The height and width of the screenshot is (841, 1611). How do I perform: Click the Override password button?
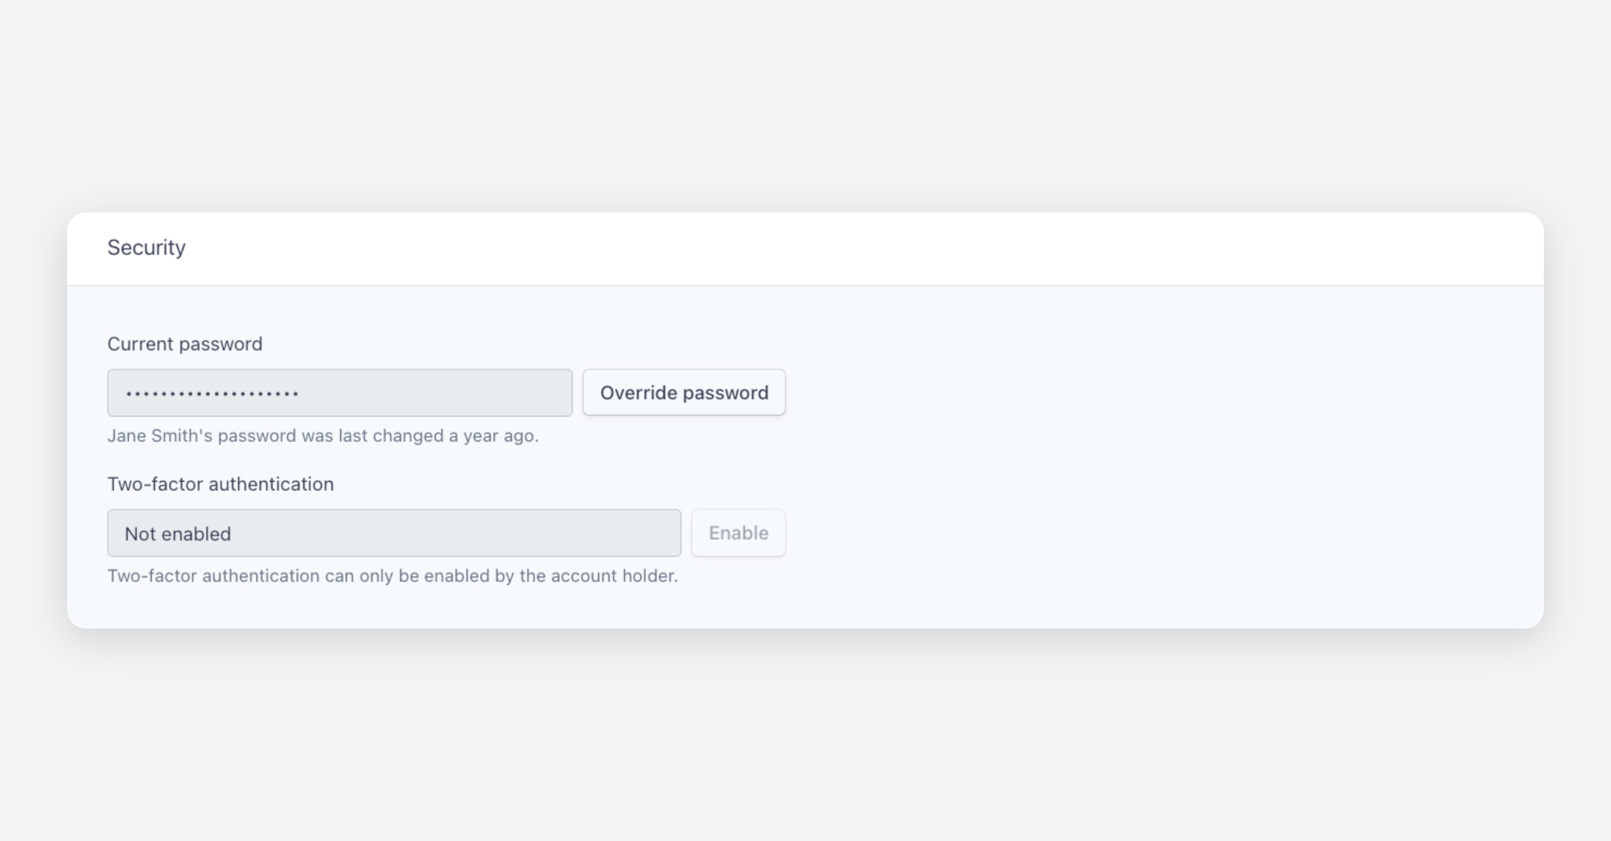(x=683, y=392)
